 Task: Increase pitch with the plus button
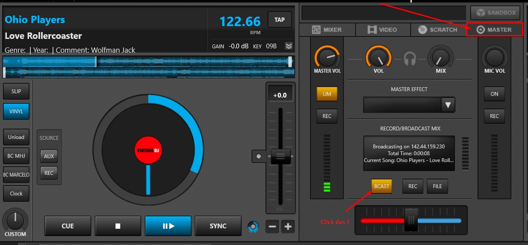288,227
